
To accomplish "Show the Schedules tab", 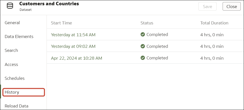I will coord(15,78).
